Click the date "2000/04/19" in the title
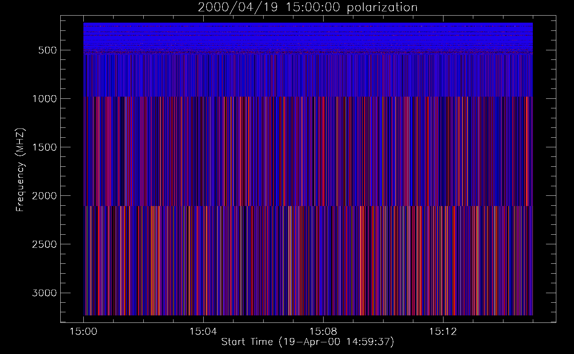This screenshot has height=354, width=574. click(x=237, y=7)
